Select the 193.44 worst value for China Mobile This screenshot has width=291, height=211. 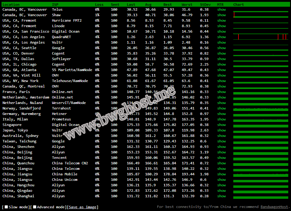[x=188, y=174]
